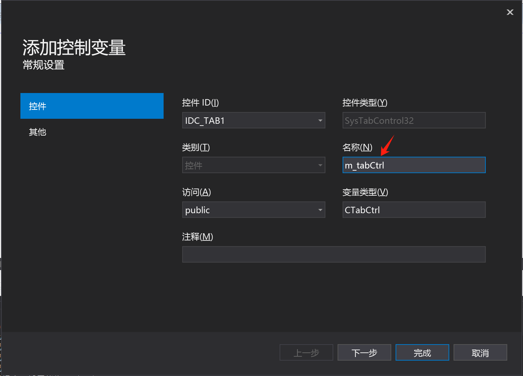The image size is (523, 376).
Task: Click the 类别(T) label
Action: pos(196,147)
